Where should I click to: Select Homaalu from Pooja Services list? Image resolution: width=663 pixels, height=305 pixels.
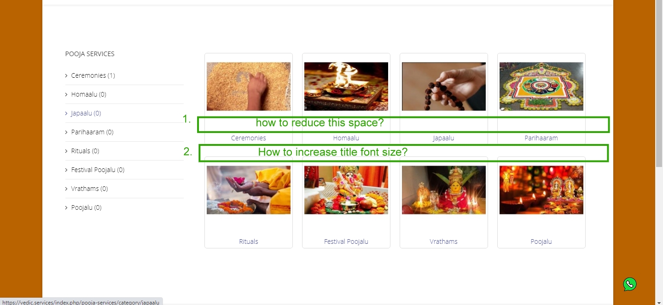click(88, 94)
